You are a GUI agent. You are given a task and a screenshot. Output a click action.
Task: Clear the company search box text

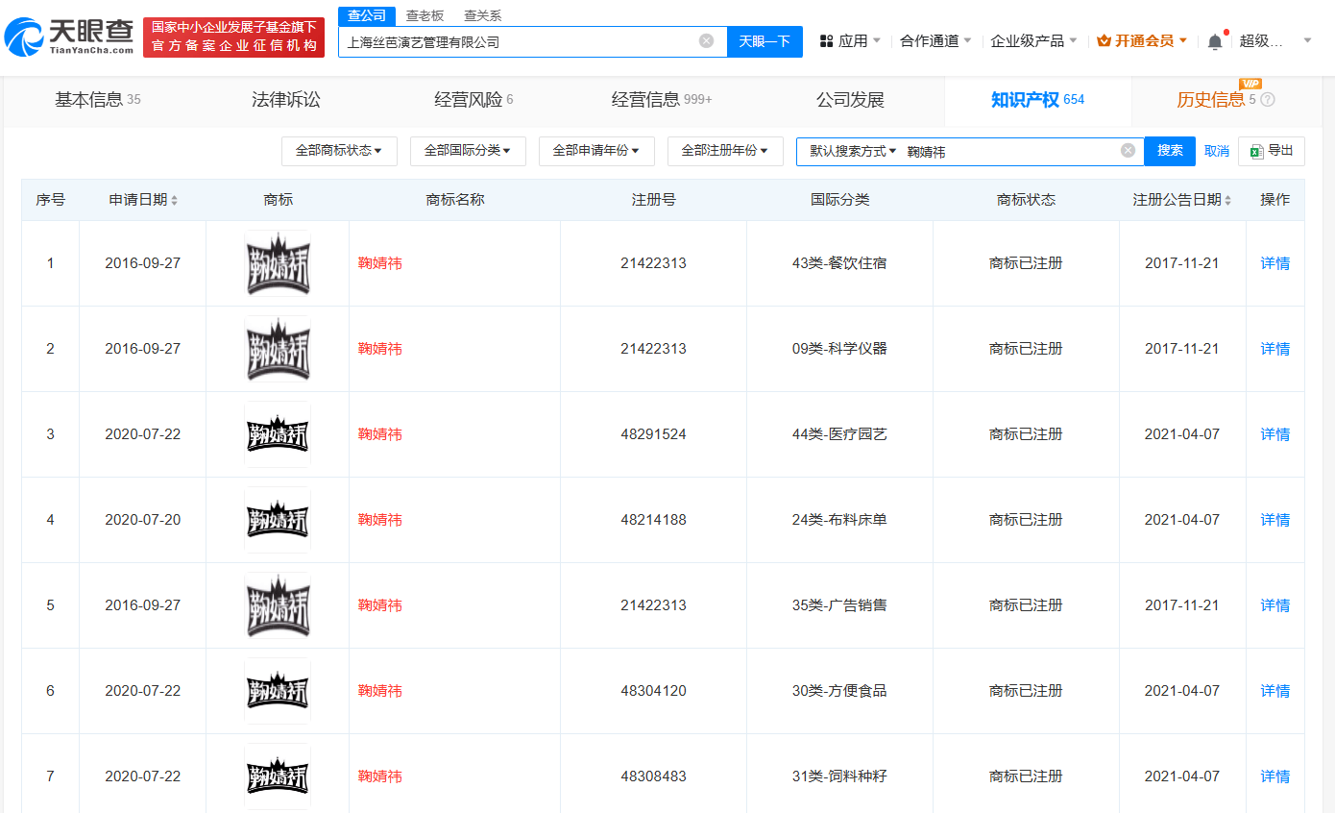(x=706, y=40)
